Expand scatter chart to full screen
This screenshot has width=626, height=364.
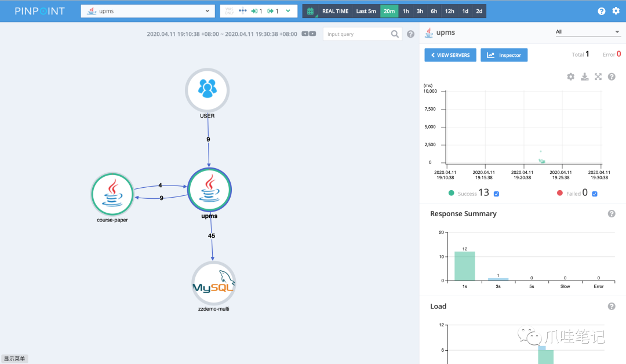pos(598,77)
